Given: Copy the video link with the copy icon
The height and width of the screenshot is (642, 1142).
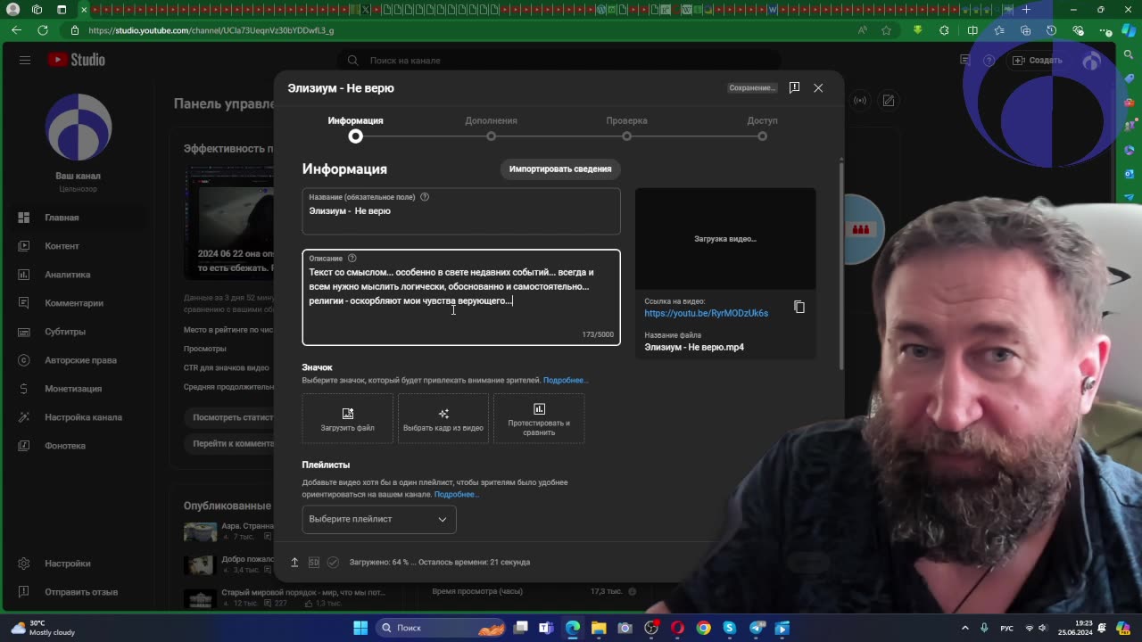Looking at the screenshot, I should click(799, 307).
